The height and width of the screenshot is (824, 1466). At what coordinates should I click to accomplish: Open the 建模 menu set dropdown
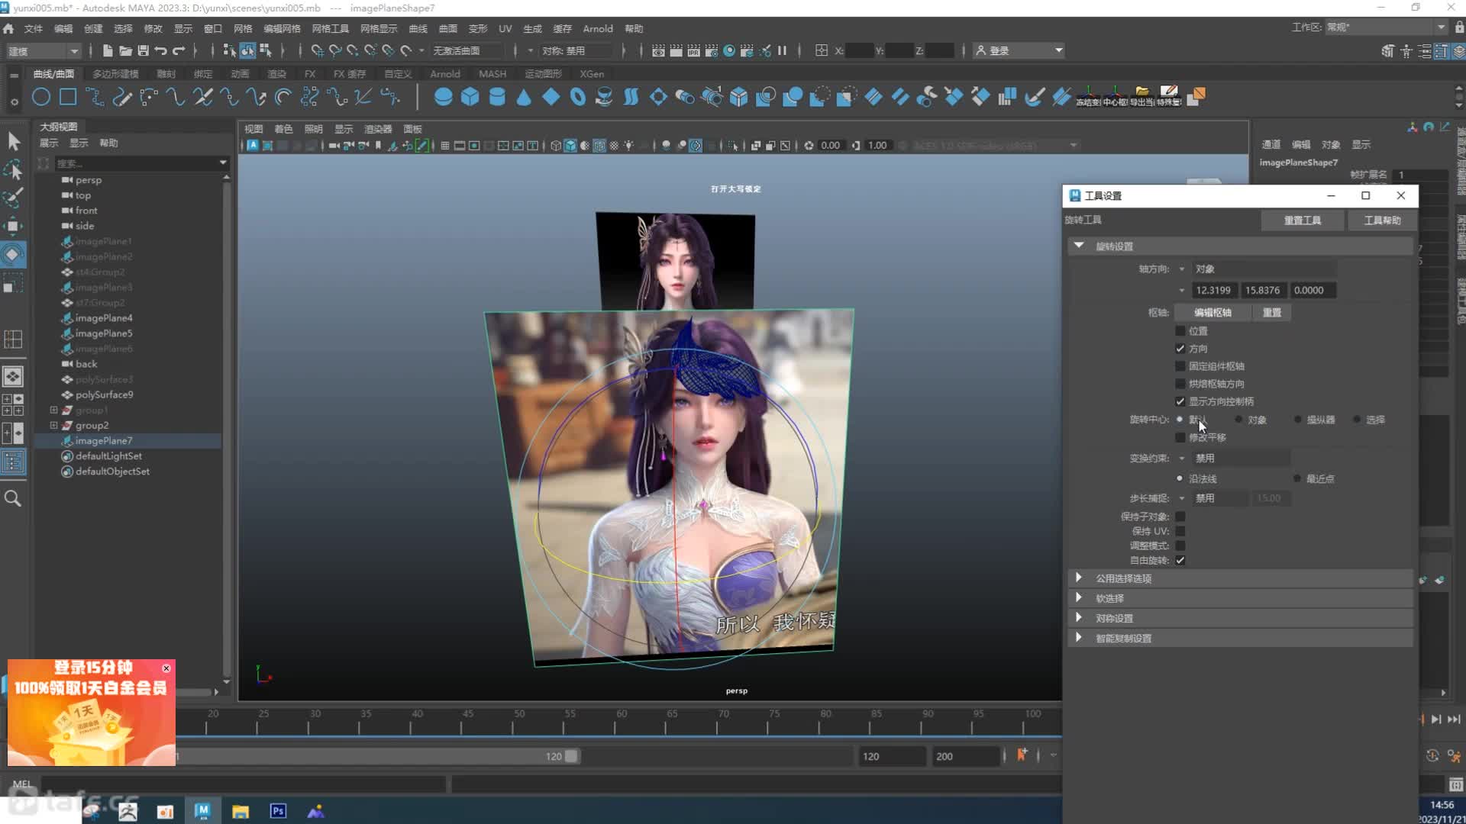43,51
